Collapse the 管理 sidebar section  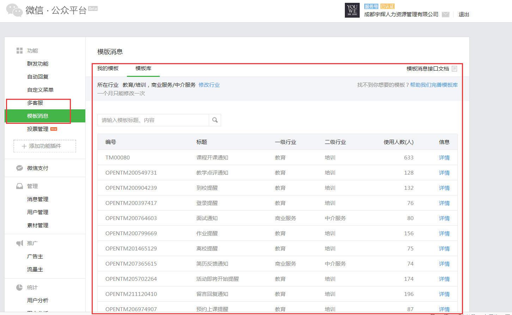32,186
